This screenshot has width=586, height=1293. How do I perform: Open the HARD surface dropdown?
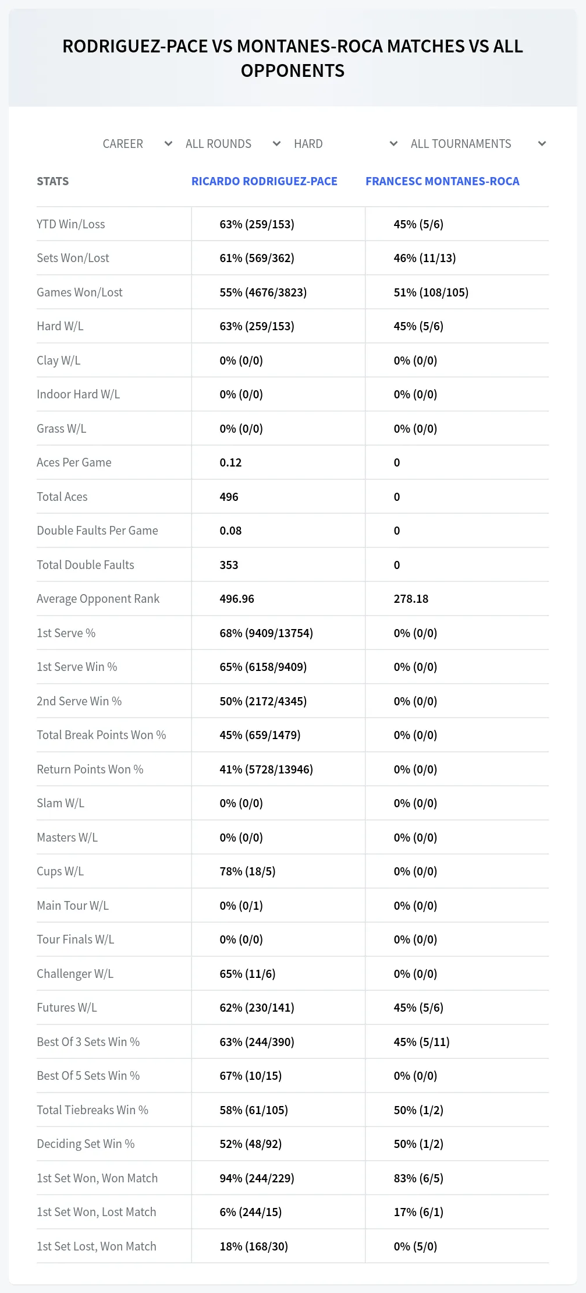(346, 144)
